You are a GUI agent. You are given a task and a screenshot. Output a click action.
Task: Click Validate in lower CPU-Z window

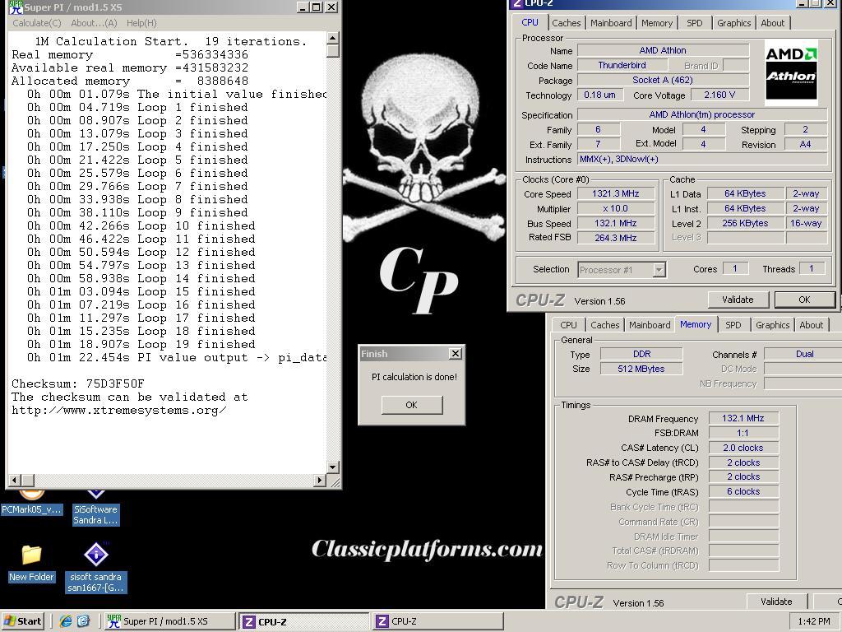click(776, 602)
